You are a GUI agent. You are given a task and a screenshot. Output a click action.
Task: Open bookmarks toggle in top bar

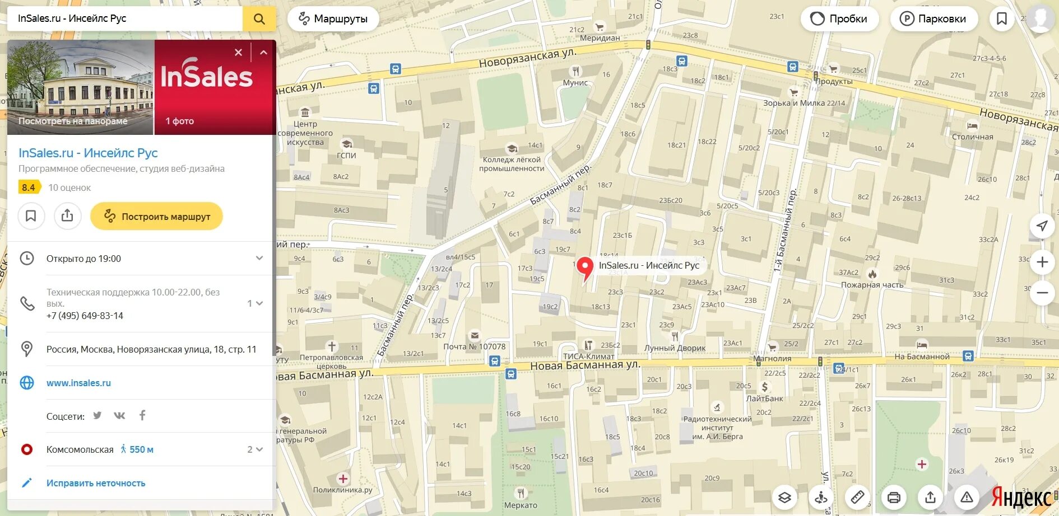1002,18
